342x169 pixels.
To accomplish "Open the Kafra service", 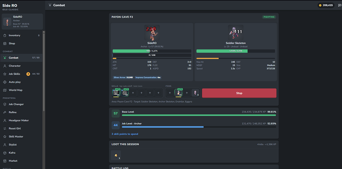I will [x=21, y=153].
